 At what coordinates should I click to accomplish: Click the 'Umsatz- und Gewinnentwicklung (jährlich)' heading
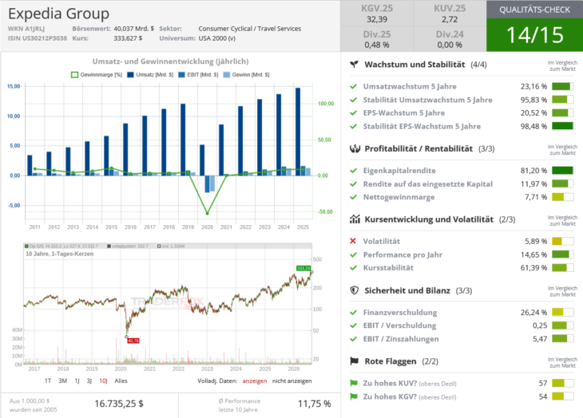(x=170, y=61)
